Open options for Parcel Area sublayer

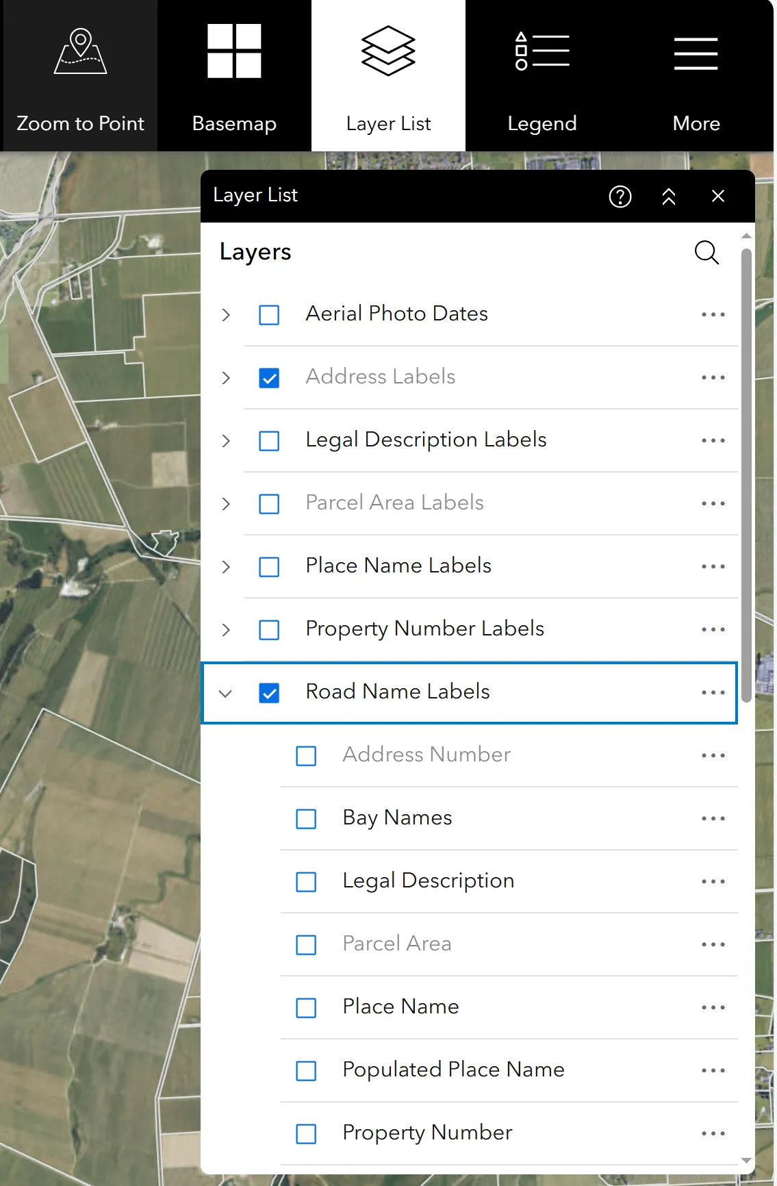point(713,944)
